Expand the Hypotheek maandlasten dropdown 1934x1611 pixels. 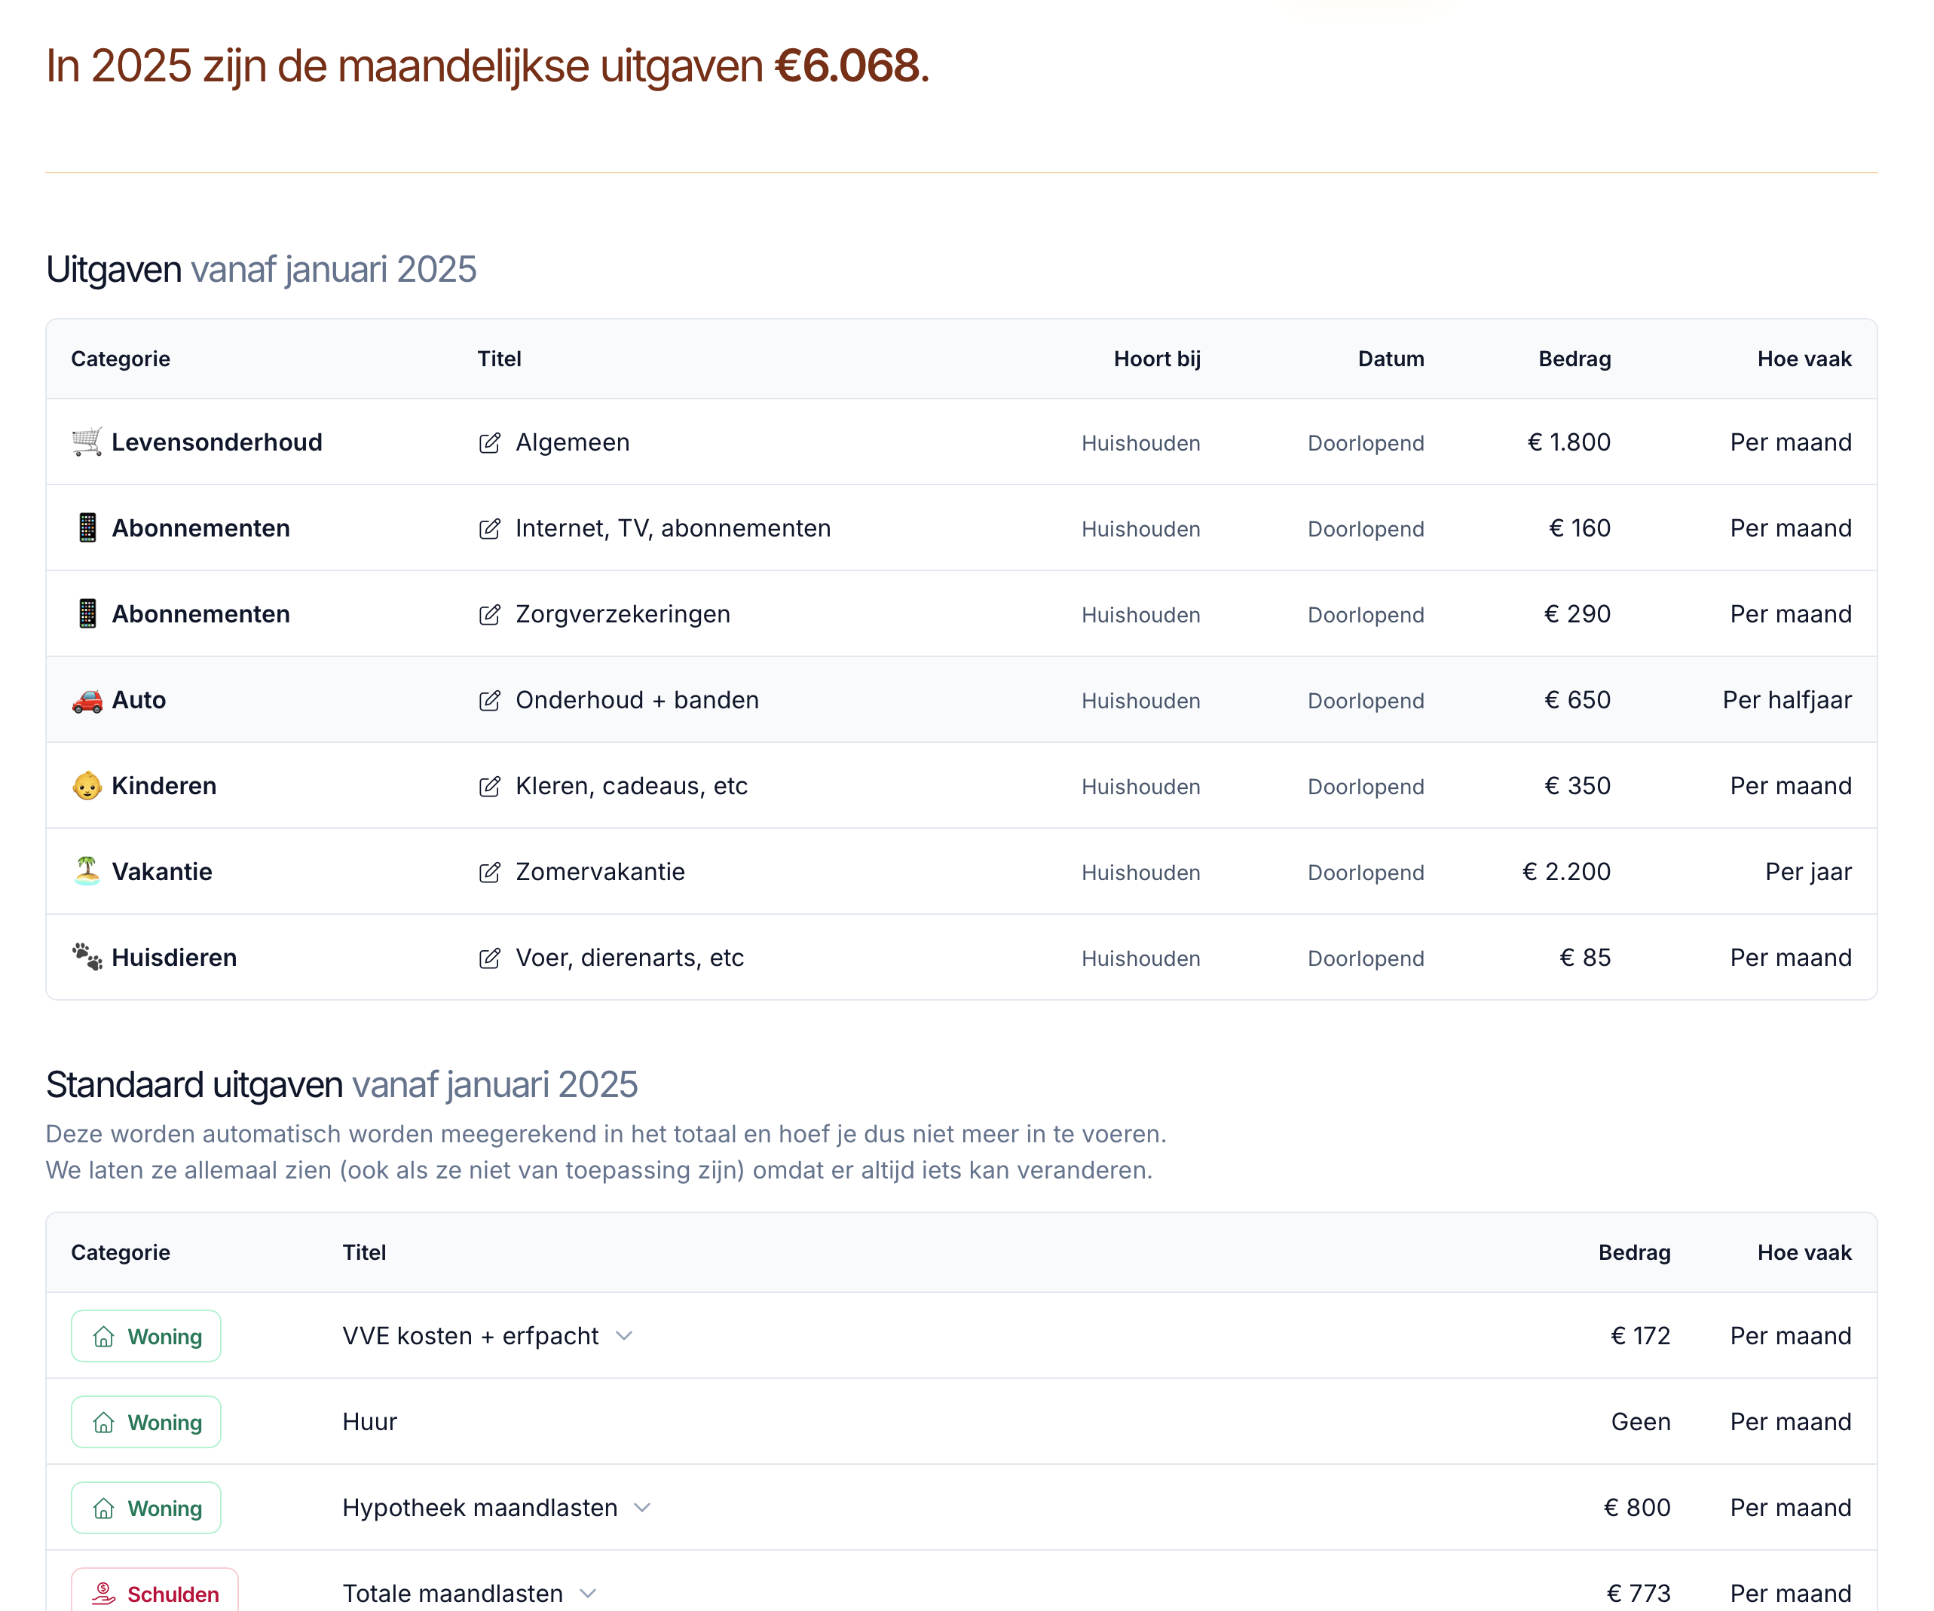[643, 1507]
